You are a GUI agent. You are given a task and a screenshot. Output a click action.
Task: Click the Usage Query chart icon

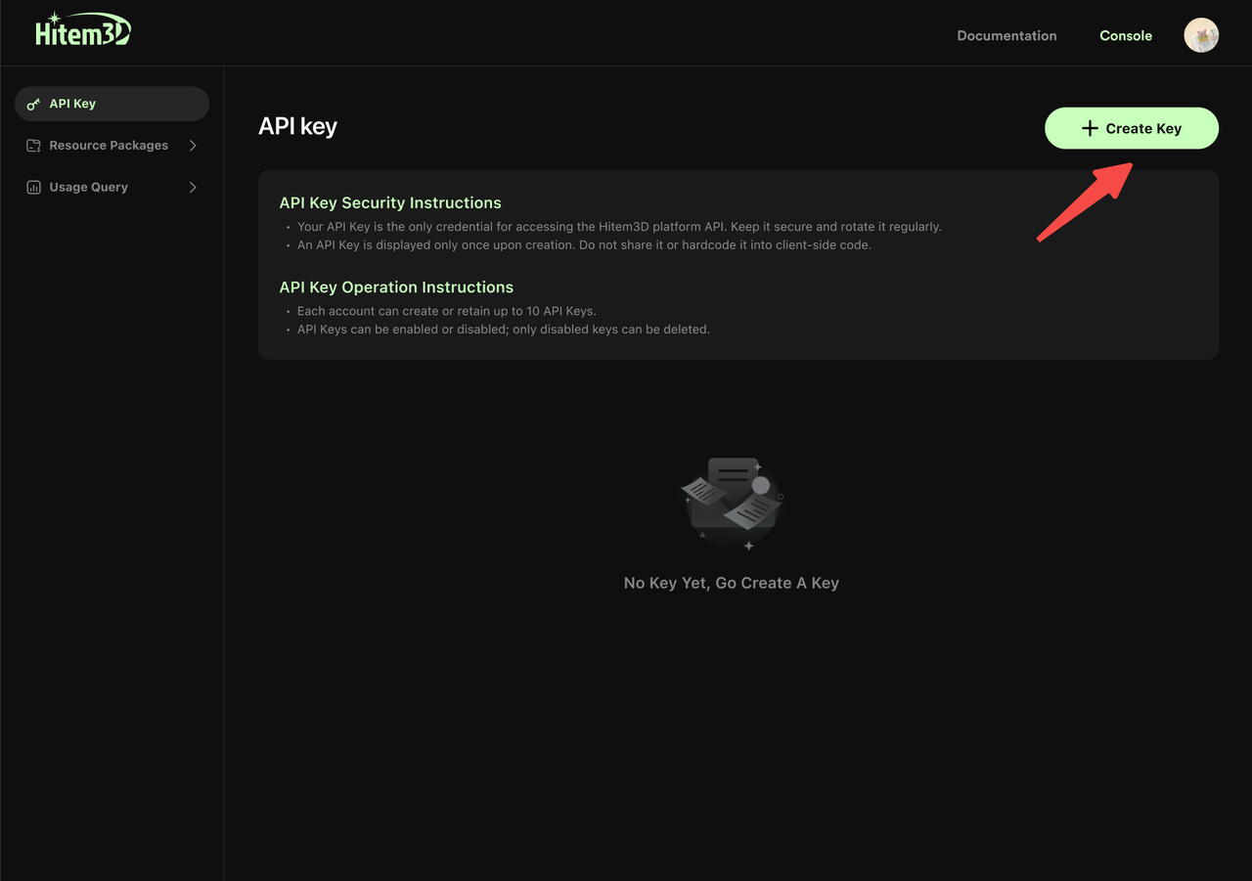click(33, 188)
